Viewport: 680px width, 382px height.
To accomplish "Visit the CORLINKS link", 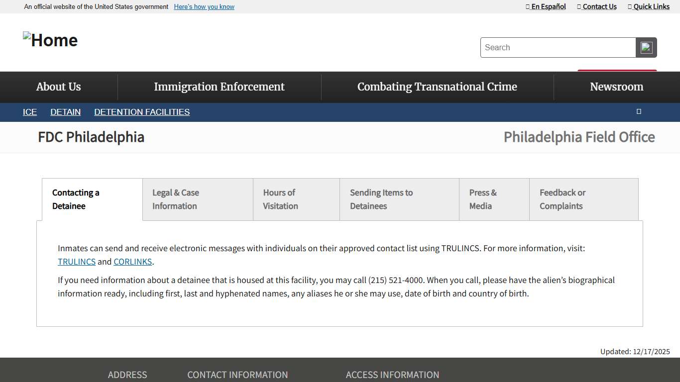I will pyautogui.click(x=132, y=262).
